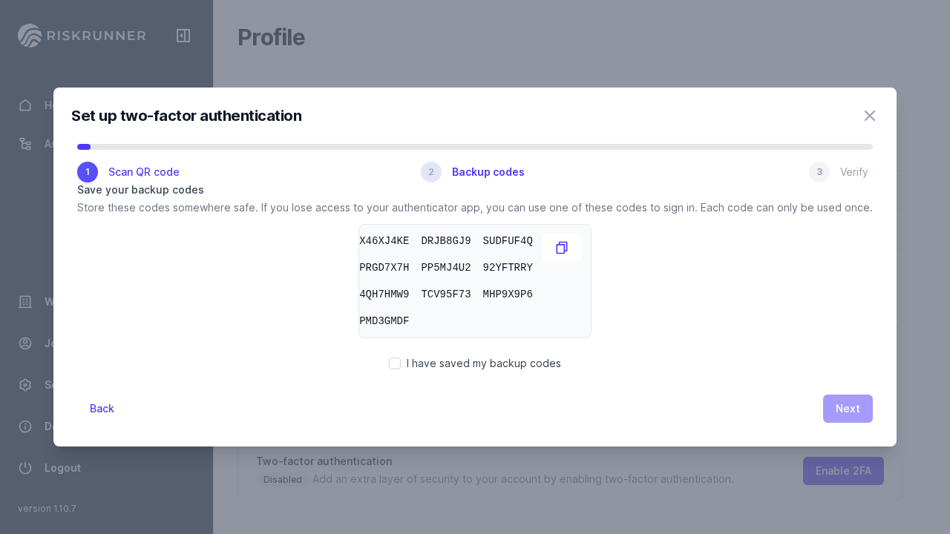Image resolution: width=950 pixels, height=534 pixels.
Task: Click the hierarchy tree icon in sidebar
Action: coord(25,144)
